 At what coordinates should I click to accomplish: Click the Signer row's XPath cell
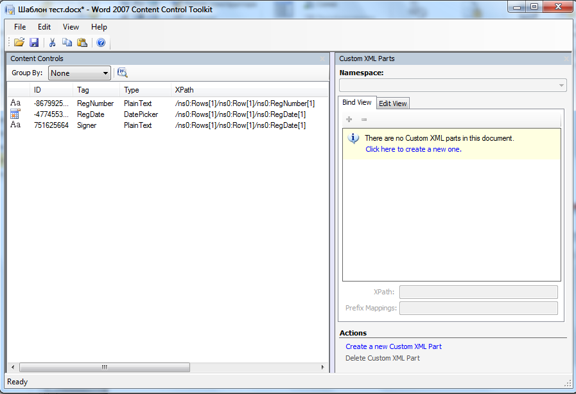(x=240, y=125)
